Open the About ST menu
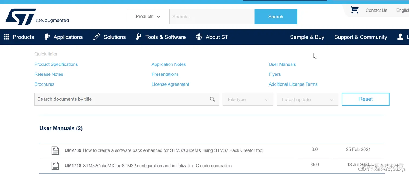Image resolution: width=409 pixels, height=174 pixels. coord(217,37)
